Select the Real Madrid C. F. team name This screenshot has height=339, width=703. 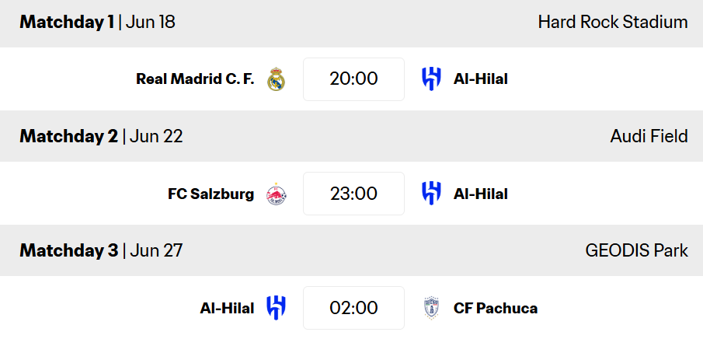pos(195,79)
